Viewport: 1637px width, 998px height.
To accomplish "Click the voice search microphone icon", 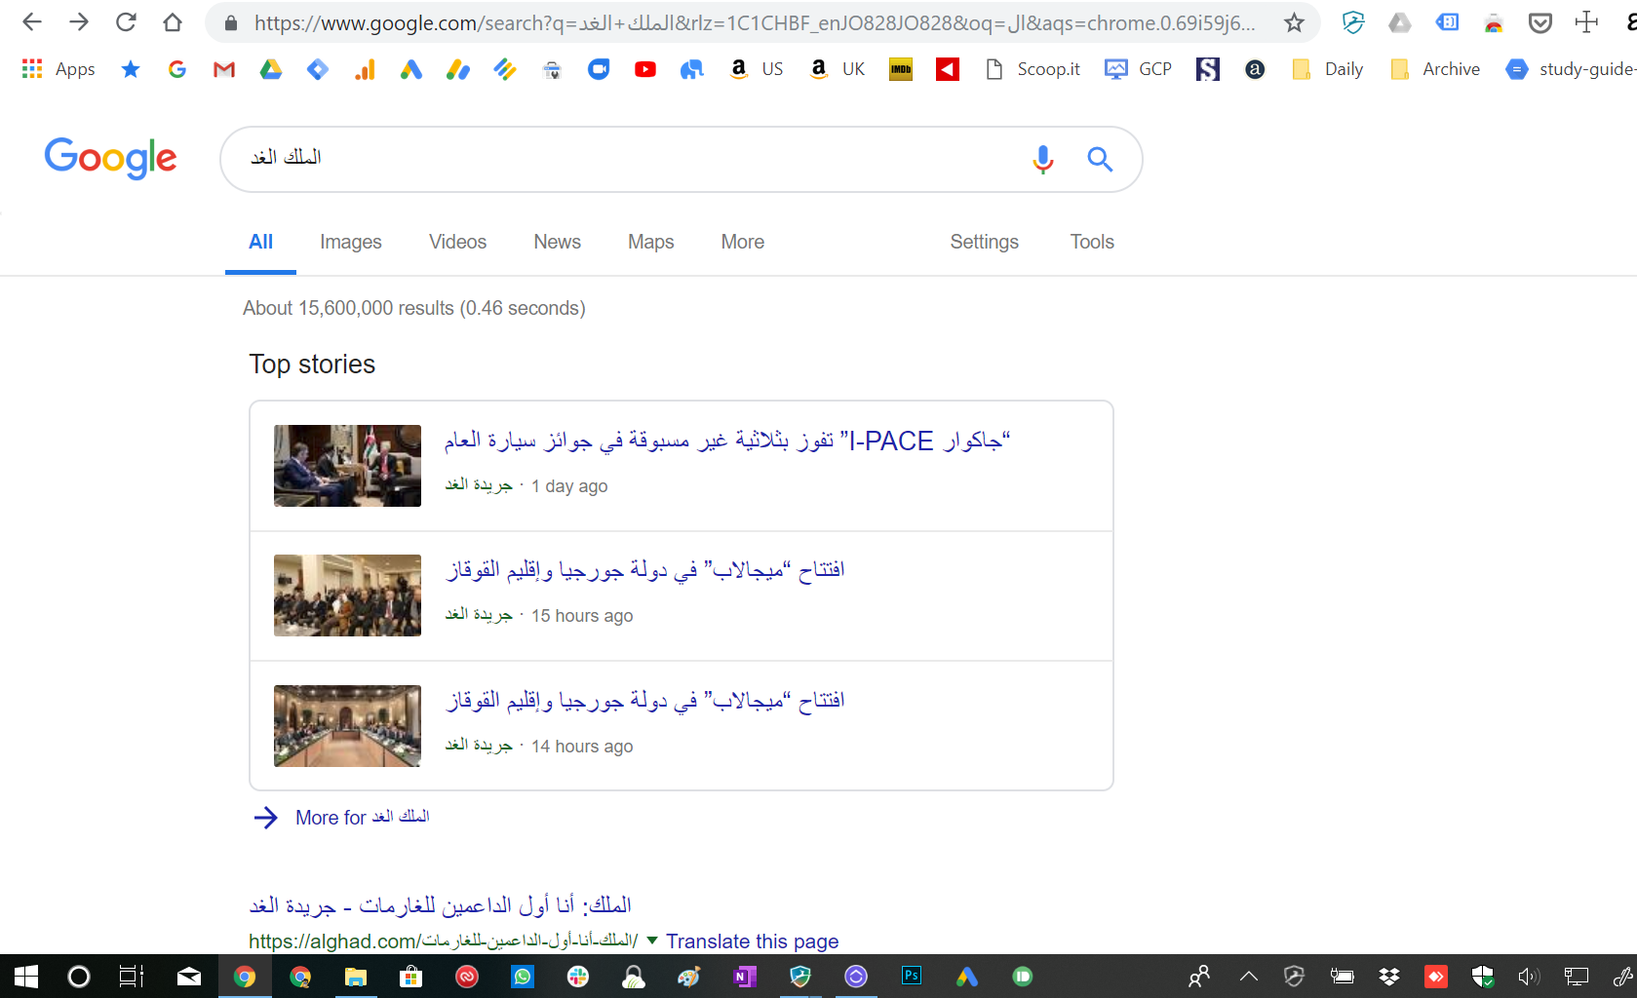I will click(1042, 159).
